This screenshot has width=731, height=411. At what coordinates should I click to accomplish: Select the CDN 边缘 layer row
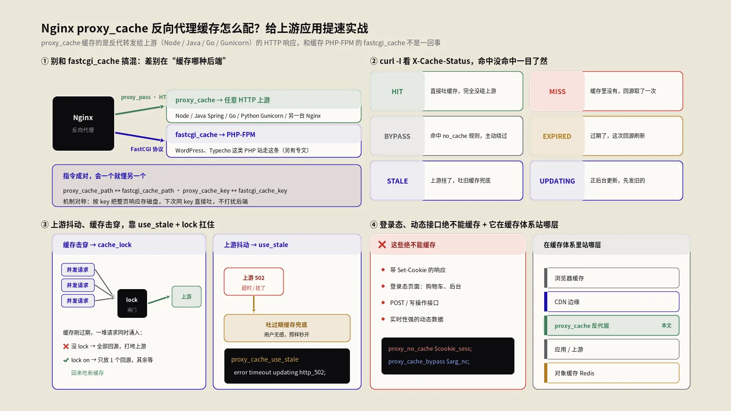point(612,302)
